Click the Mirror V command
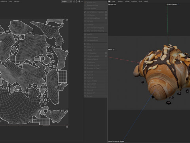 click(x=95, y=47)
